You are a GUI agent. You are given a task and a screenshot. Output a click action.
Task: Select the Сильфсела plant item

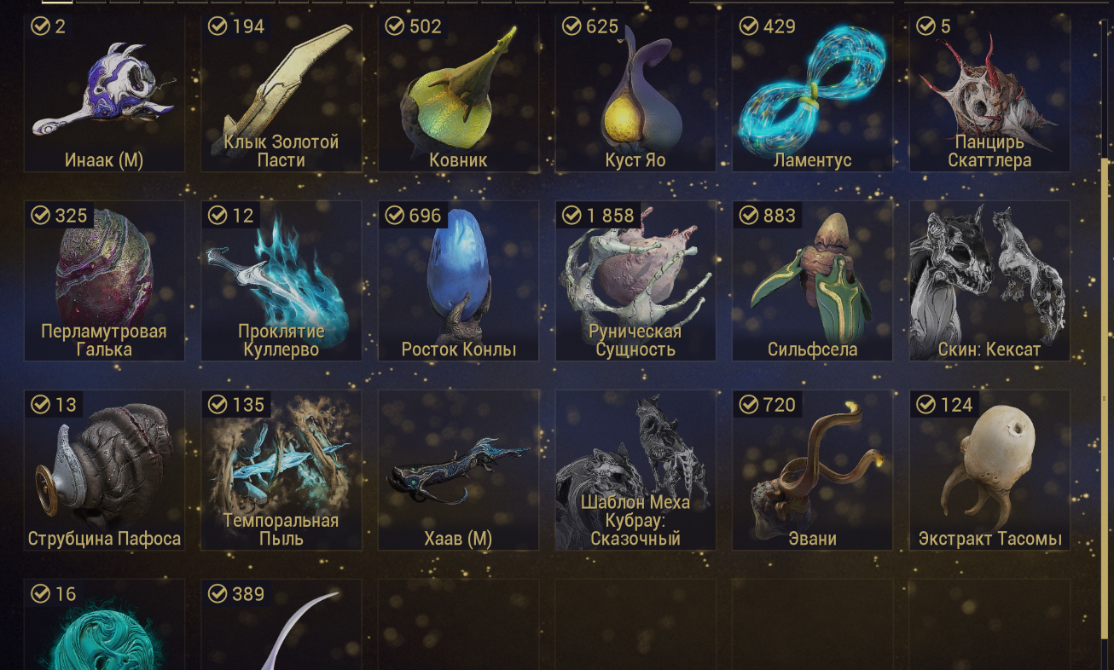coord(812,281)
